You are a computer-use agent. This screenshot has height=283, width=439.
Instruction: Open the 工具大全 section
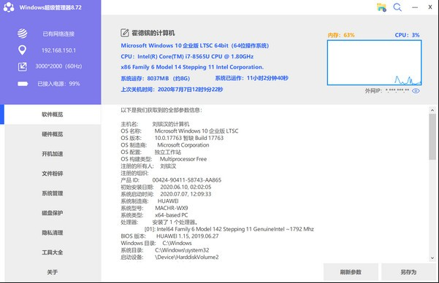[x=53, y=252]
